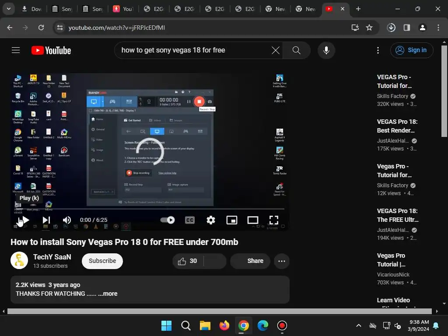Screen dimensions: 448x336
Task: Skip to the next video
Action: coord(46,220)
